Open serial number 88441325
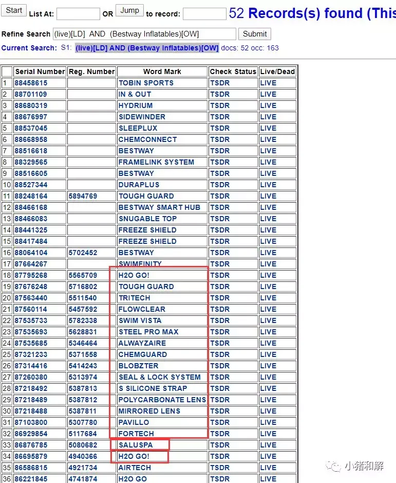 click(x=31, y=230)
